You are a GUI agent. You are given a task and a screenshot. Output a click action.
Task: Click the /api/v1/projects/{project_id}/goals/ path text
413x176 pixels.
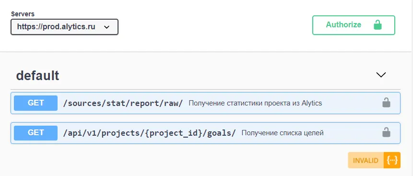point(149,133)
